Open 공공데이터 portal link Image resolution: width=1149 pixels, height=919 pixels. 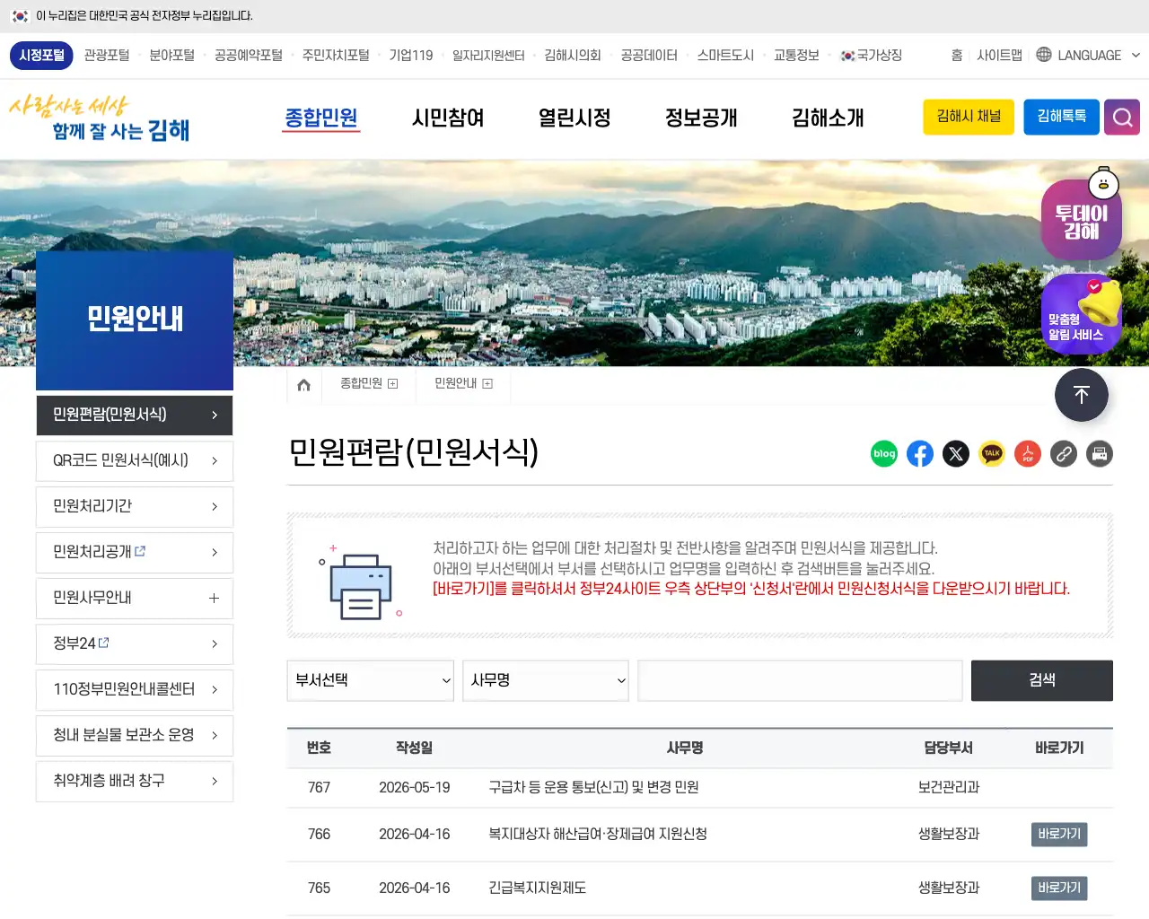[x=649, y=55]
